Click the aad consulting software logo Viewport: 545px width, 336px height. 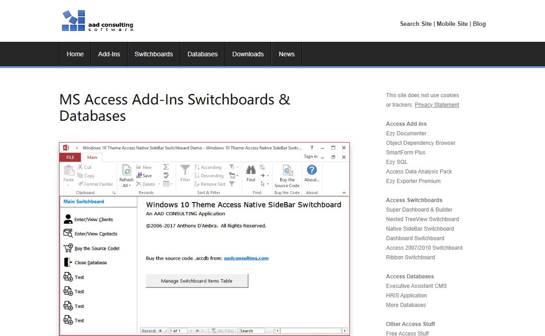(x=98, y=21)
